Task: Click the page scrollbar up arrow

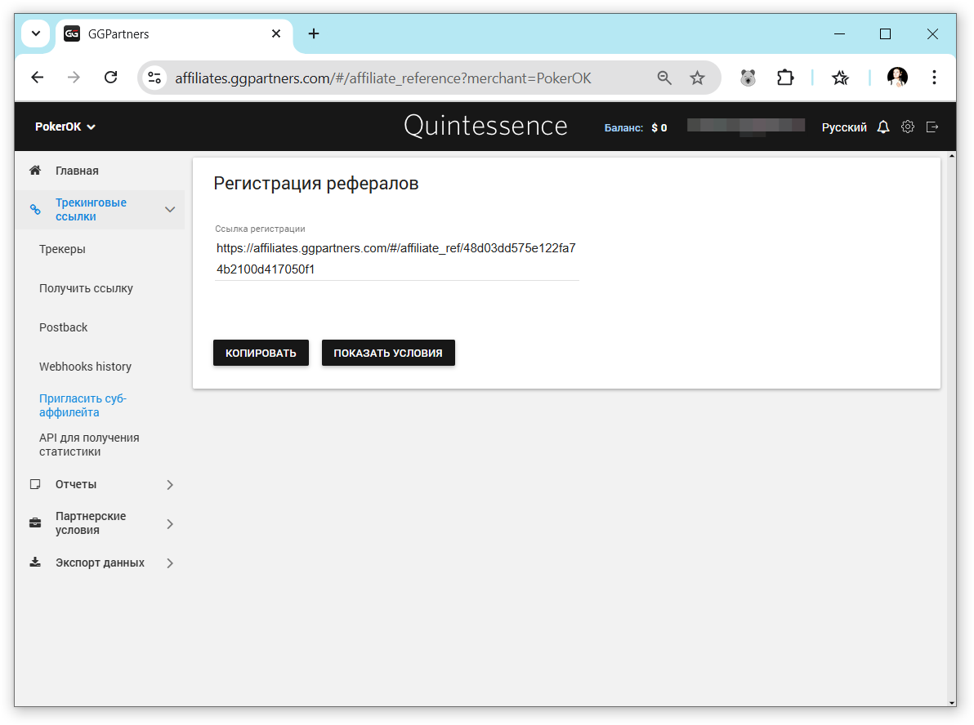Action: (952, 156)
